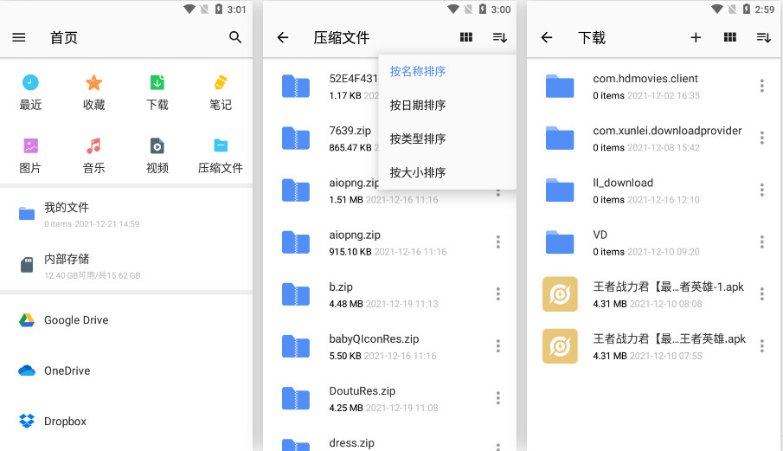
Task: Open more options for babyQIconRes.zip
Action: tap(497, 346)
